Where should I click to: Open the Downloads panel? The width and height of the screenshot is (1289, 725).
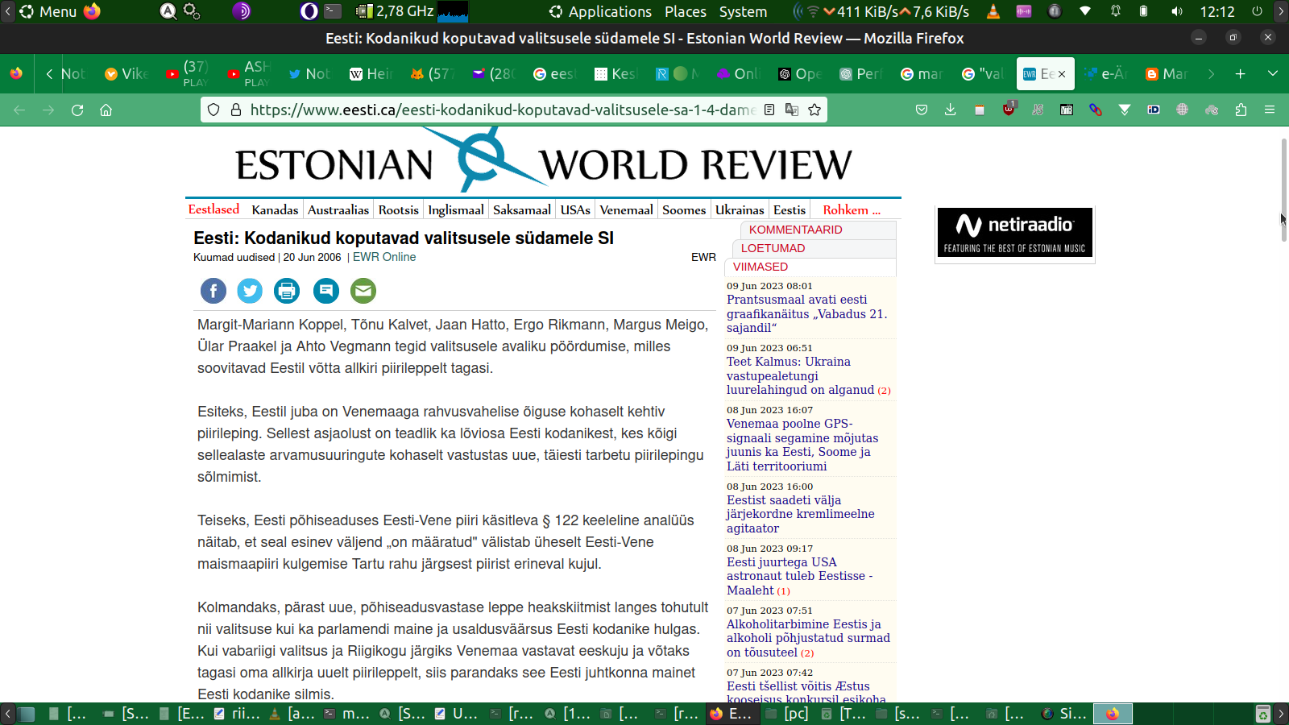(x=951, y=110)
